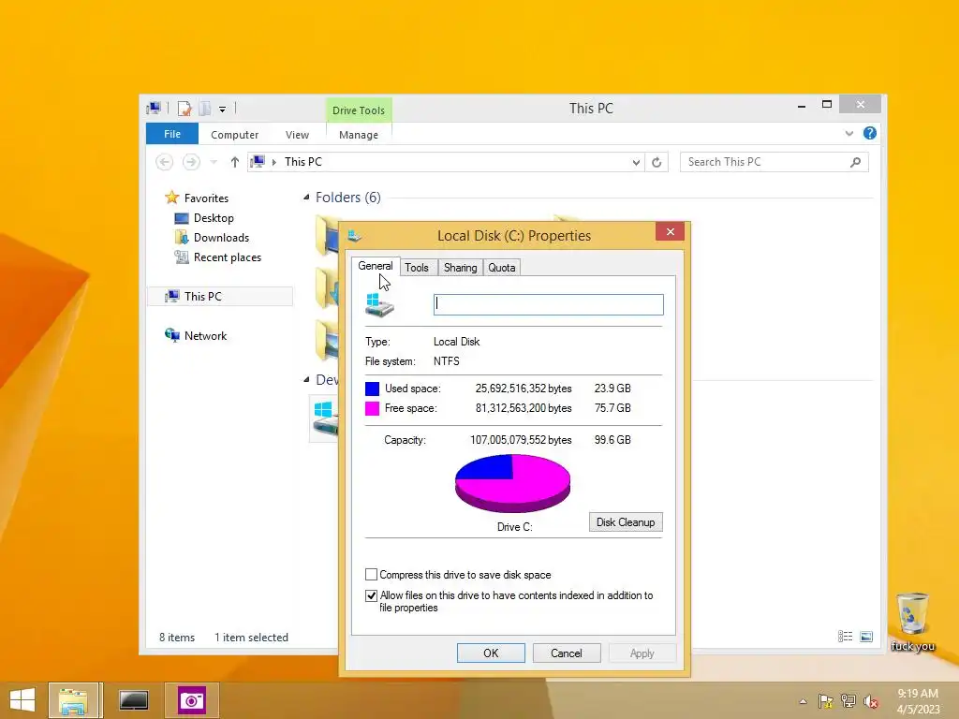The width and height of the screenshot is (959, 719).
Task: Open the Customize Quick Access Toolbar arrow
Action: [223, 110]
